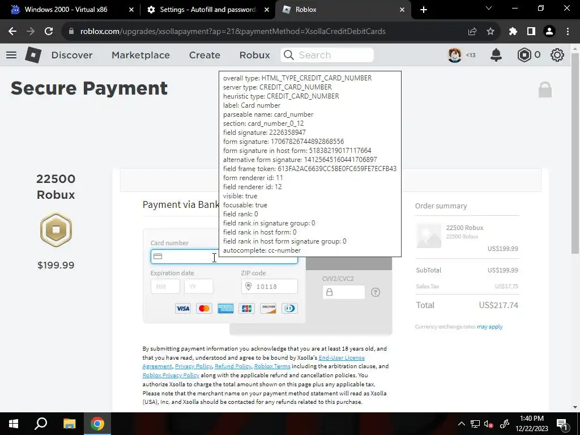Click the magnifier icon in the search box
This screenshot has height=435, width=580.
tap(288, 55)
